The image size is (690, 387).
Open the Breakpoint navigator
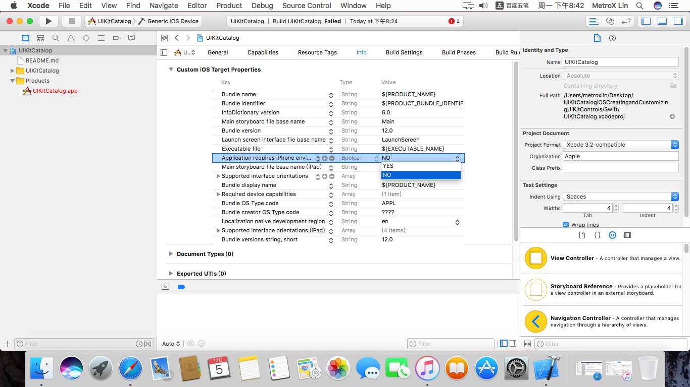(116, 38)
